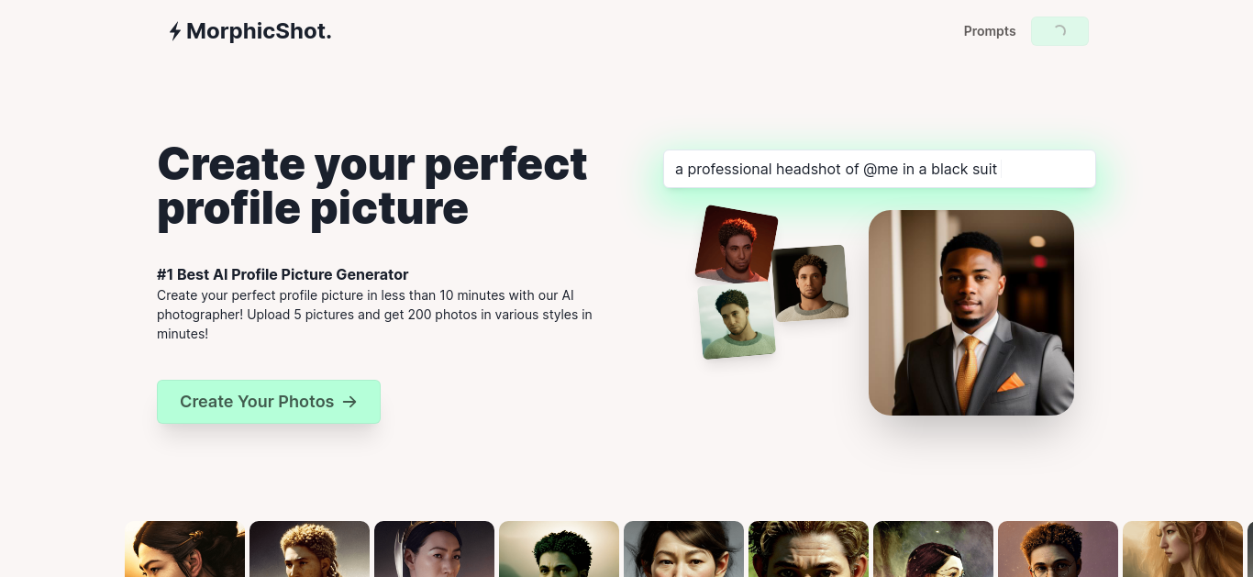Open gallery image of woman on gray background
Image resolution: width=1253 pixels, height=577 pixels.
click(x=683, y=549)
